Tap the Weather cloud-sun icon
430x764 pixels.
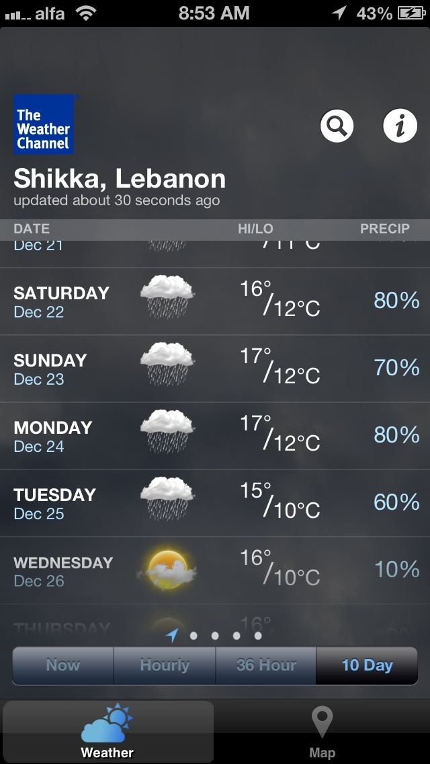(107, 723)
